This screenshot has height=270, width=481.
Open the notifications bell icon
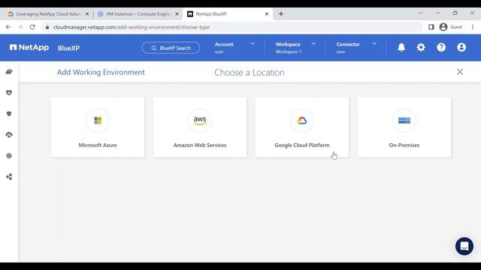(x=401, y=47)
